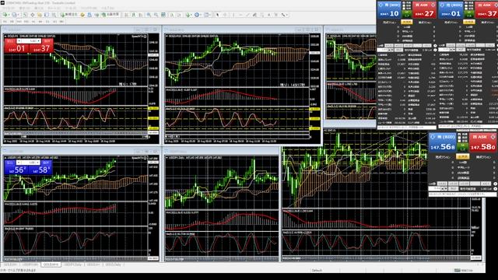
Task: Click the yellow button under the 10/27 price panel
Action: click(x=406, y=23)
